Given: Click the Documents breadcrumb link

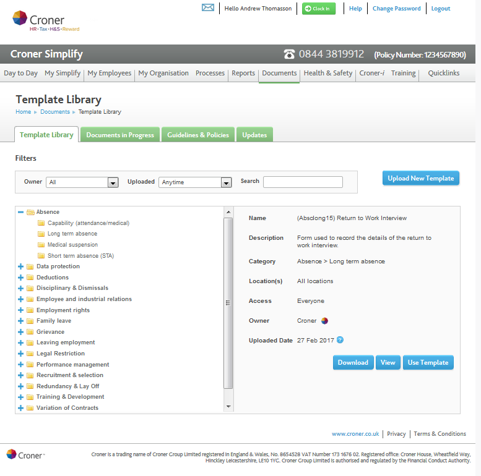Looking at the screenshot, I should point(55,112).
